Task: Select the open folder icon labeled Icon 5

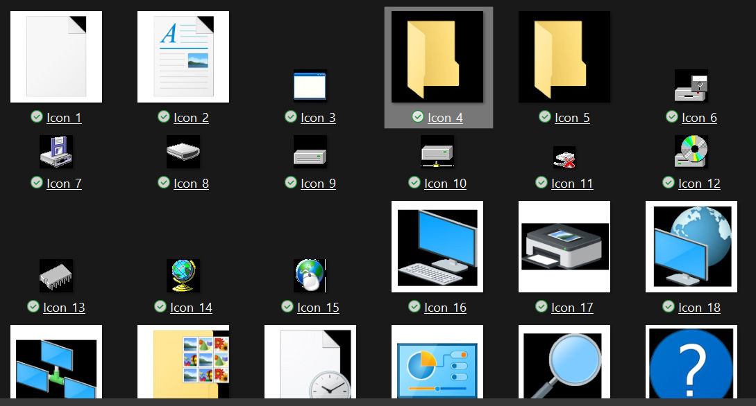Action: [x=564, y=57]
